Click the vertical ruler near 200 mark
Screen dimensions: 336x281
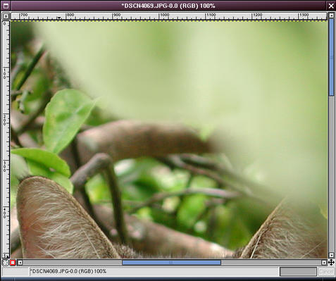(x=6, y=119)
